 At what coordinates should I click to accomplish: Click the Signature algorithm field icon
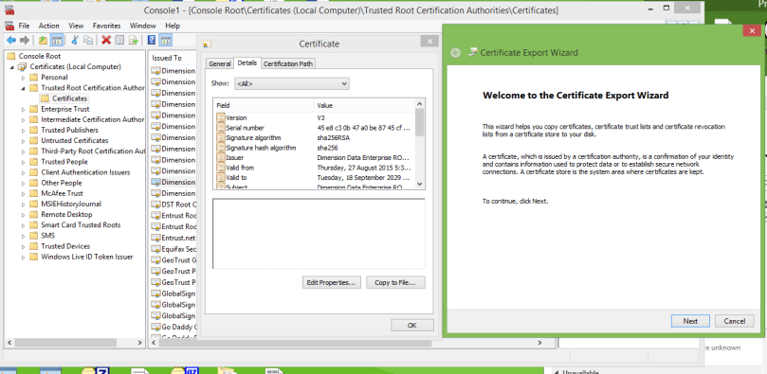click(x=221, y=137)
